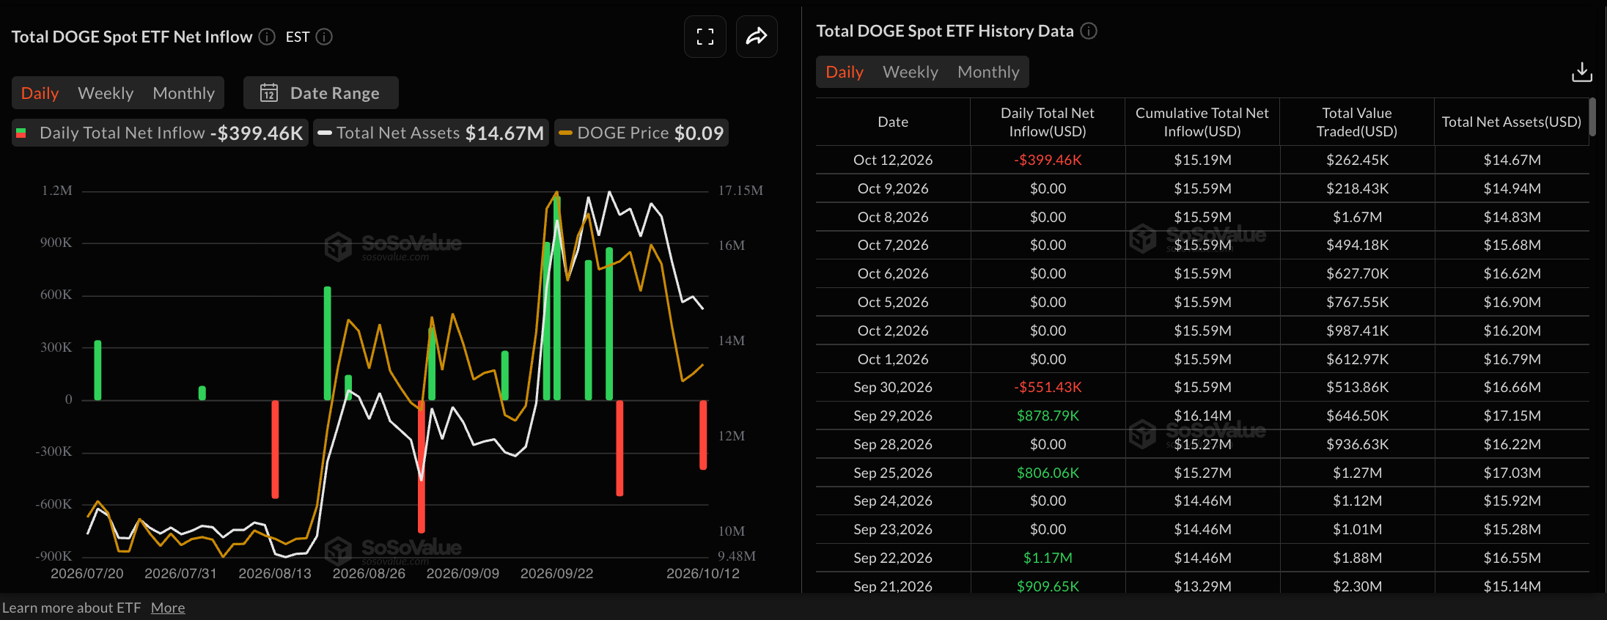The width and height of the screenshot is (1607, 620).
Task: Click Total Net Assets(USD) column header
Action: [x=1512, y=122]
